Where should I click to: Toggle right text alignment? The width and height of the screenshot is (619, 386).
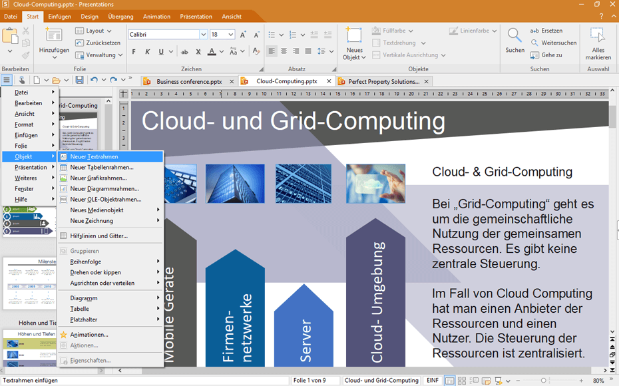[x=296, y=51]
